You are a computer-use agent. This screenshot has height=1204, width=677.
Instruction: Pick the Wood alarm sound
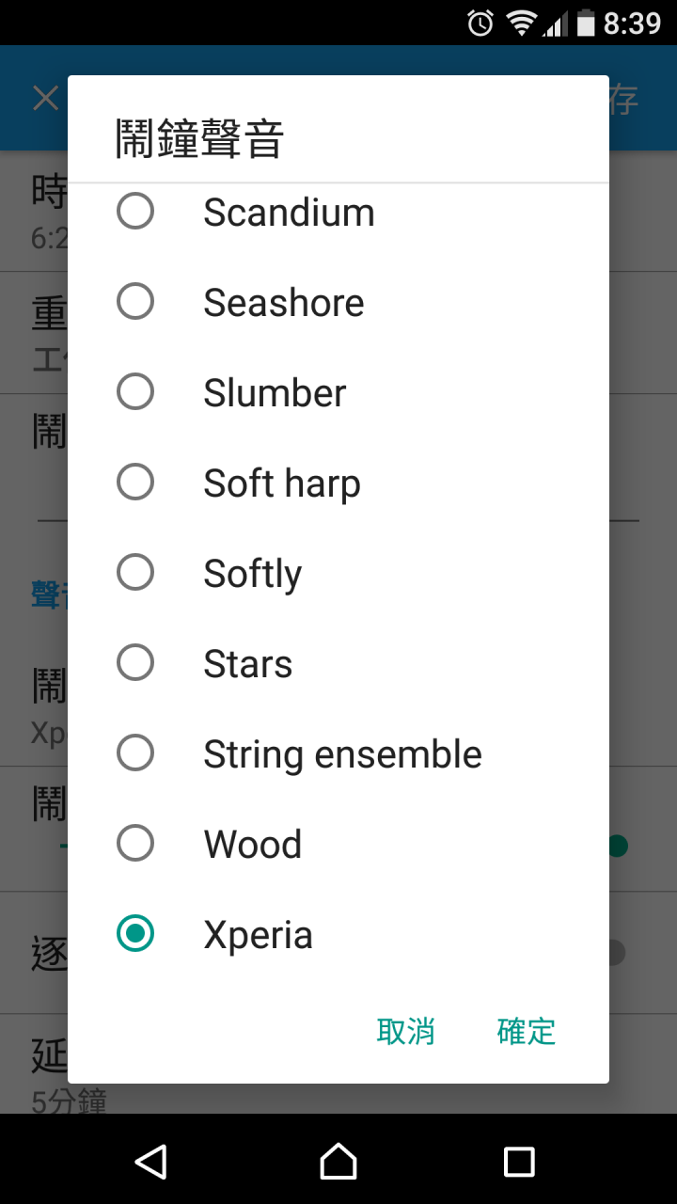point(338,845)
